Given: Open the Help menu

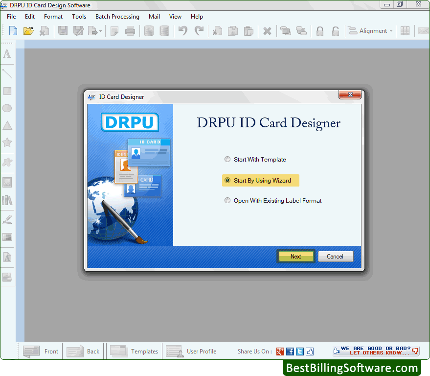Looking at the screenshot, I should pyautogui.click(x=197, y=17).
